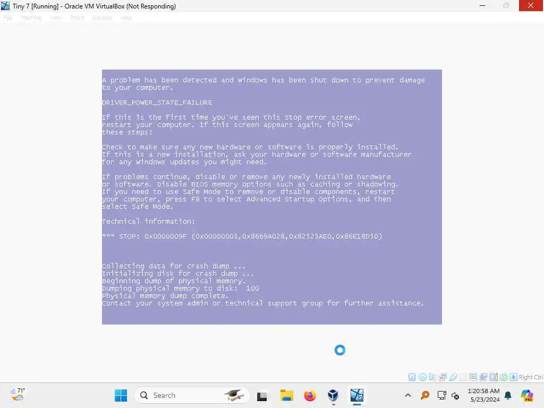544x408 pixels.
Task: Click the VirtualBox icon in title bar
Action: 5,6
